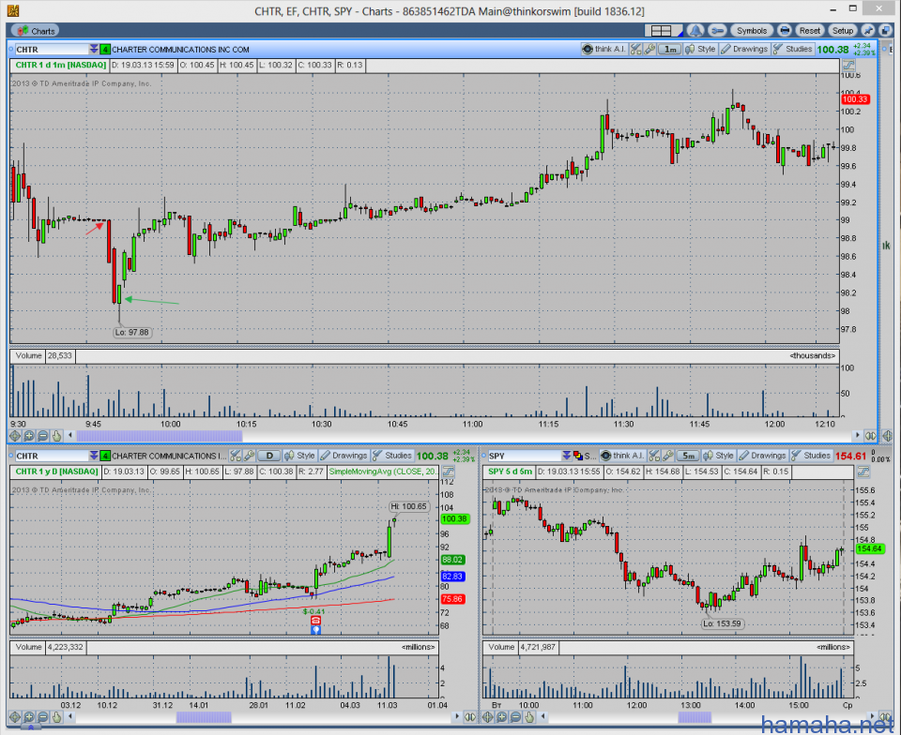Click the green 4 indicator in top chart

point(105,50)
